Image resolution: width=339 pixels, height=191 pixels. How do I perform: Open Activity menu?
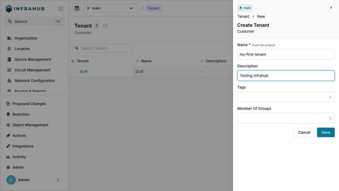coord(34,157)
